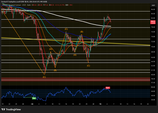
Task: Click the 7월 month label on the time axis
Action: (100, 104)
